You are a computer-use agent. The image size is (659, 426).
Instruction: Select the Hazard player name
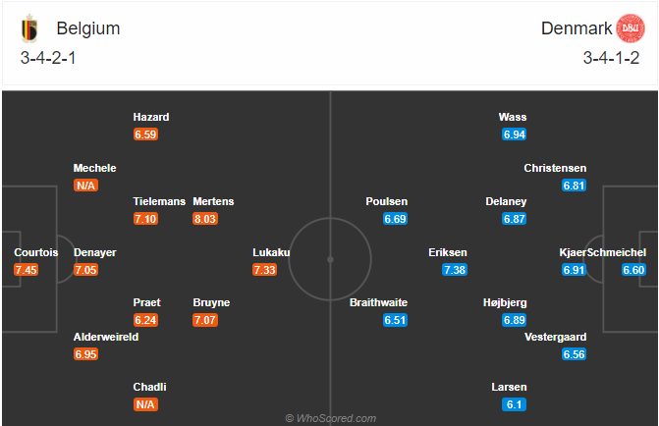pos(151,117)
